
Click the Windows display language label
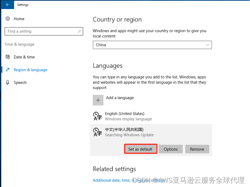128,119
